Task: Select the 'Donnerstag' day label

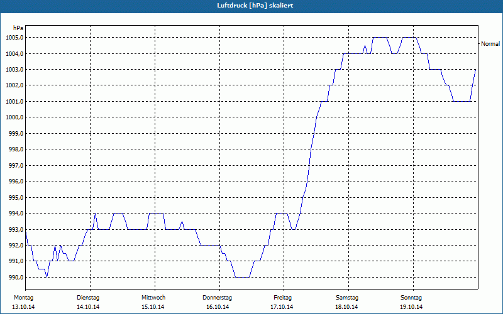Action: coord(217,298)
